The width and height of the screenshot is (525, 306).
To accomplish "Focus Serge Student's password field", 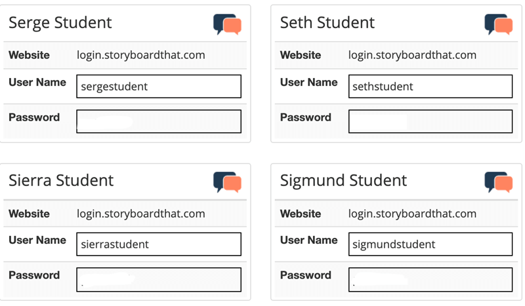I will point(159,121).
